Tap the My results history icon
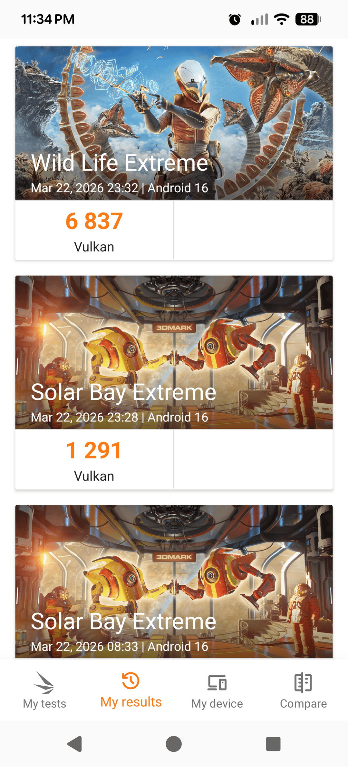Image resolution: width=348 pixels, height=767 pixels. [x=130, y=681]
